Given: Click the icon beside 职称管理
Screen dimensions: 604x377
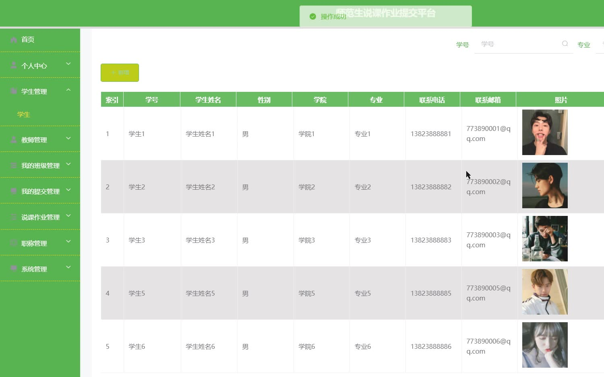Looking at the screenshot, I should pyautogui.click(x=14, y=243).
